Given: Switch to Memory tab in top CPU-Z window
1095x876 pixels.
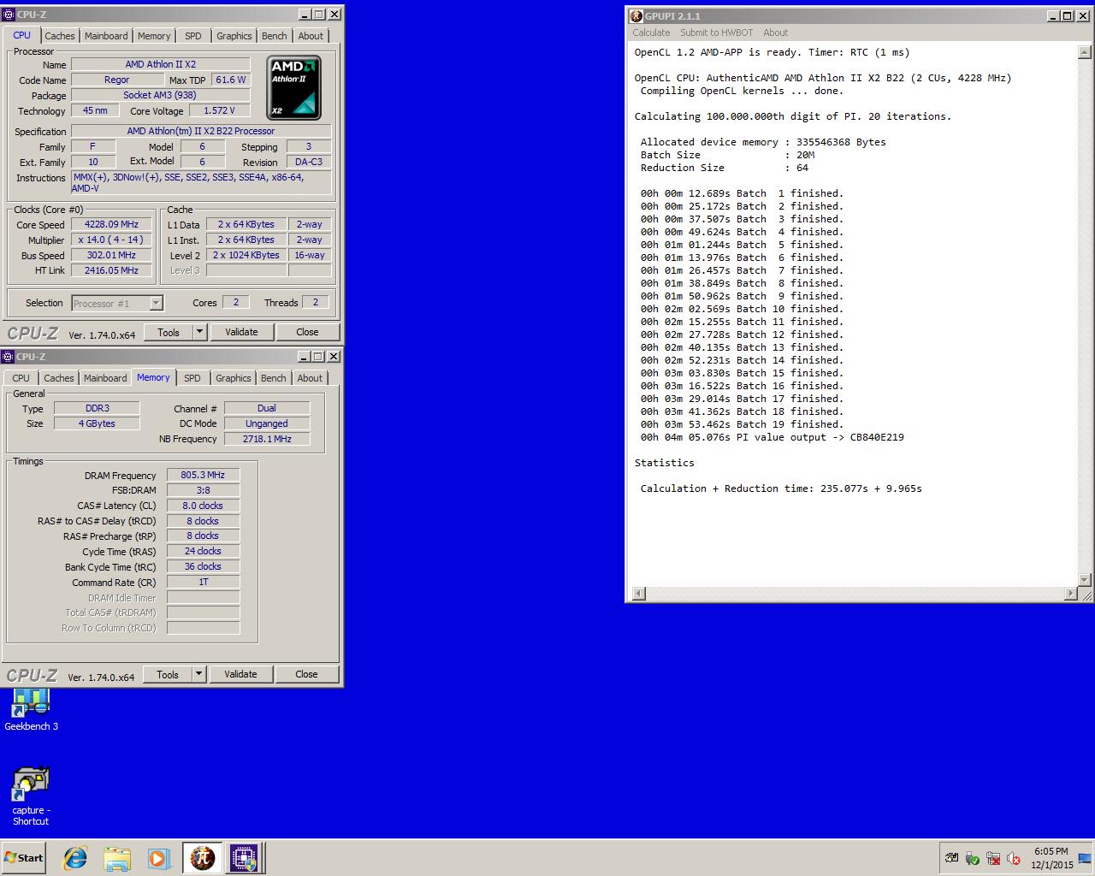Looking at the screenshot, I should pyautogui.click(x=154, y=36).
